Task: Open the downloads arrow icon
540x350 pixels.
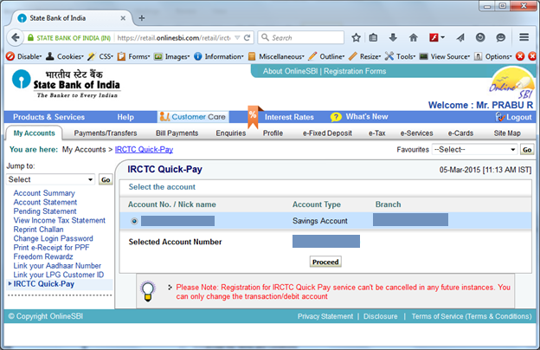Action: [393, 37]
